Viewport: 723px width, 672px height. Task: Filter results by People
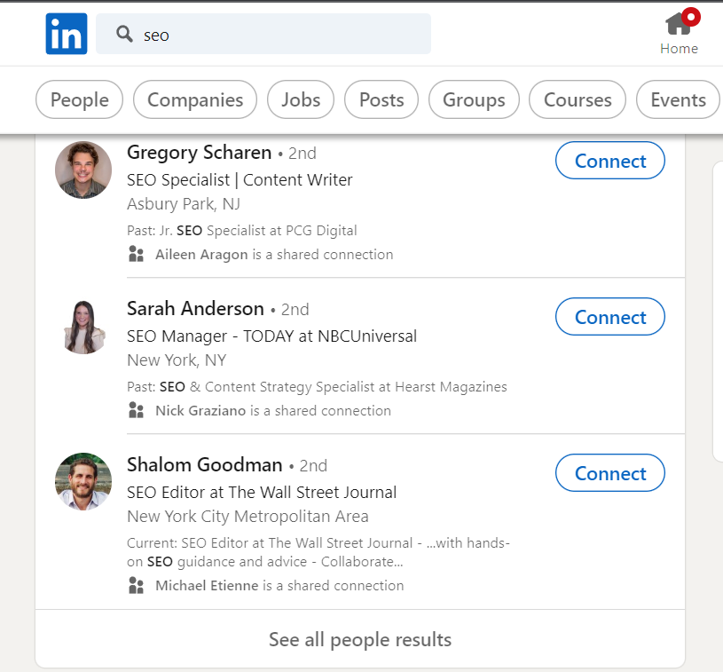pyautogui.click(x=79, y=99)
